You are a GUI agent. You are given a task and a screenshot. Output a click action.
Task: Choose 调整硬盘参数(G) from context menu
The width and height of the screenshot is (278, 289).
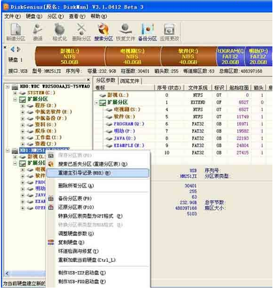98,234
